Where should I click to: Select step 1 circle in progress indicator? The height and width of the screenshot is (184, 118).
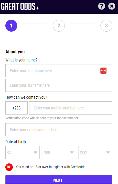[x=11, y=26]
